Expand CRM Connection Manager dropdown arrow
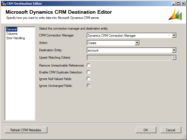The width and height of the screenshot is (187, 140). (174, 35)
